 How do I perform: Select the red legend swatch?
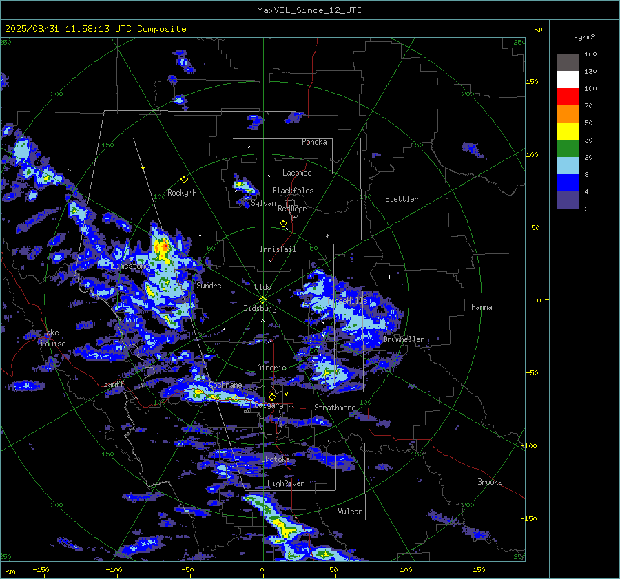568,97
